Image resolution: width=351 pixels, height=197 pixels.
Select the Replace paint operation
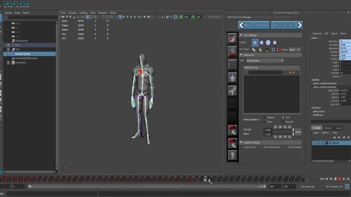click(264, 117)
